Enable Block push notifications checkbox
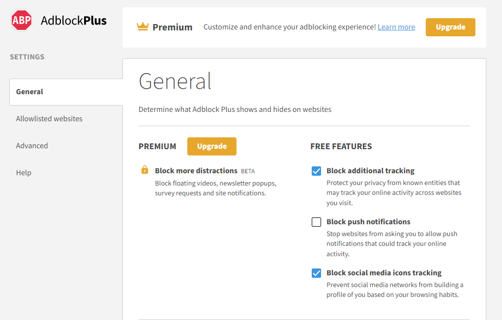Screen dimensions: 502x320 pyautogui.click(x=316, y=222)
